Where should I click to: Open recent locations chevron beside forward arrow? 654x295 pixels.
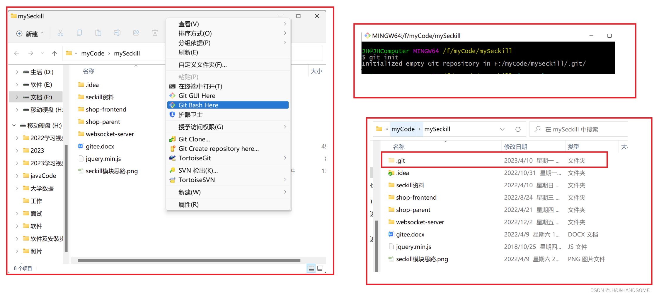[x=42, y=53]
